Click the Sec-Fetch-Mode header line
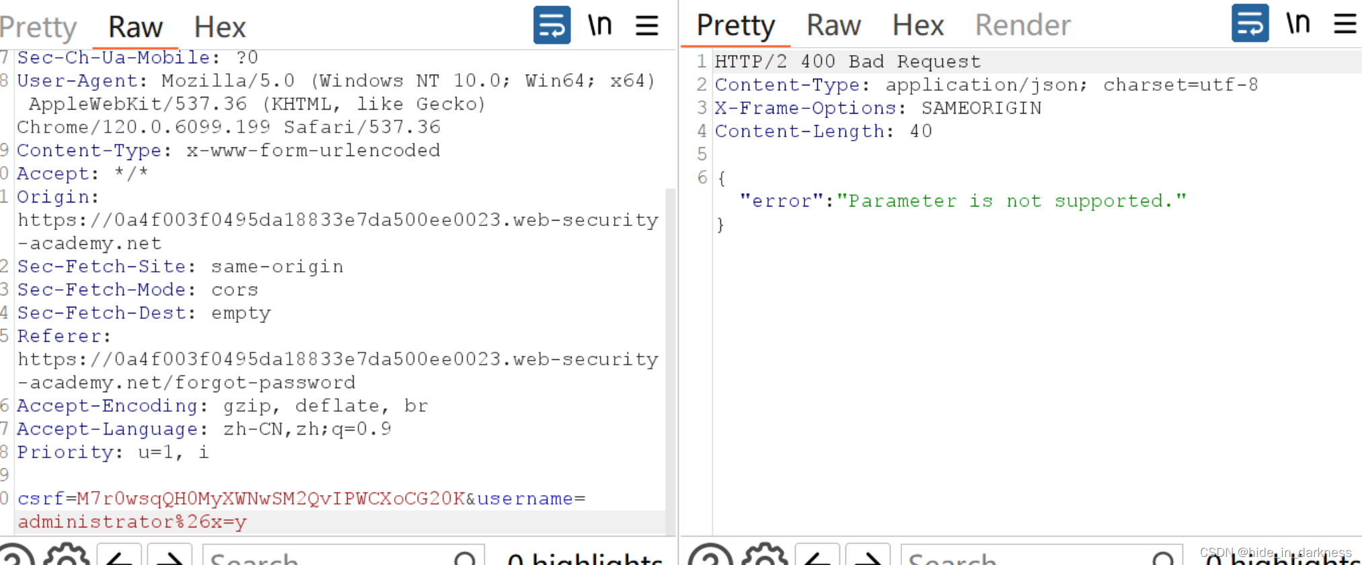Viewport: 1362px width, 565px height. pos(138,290)
